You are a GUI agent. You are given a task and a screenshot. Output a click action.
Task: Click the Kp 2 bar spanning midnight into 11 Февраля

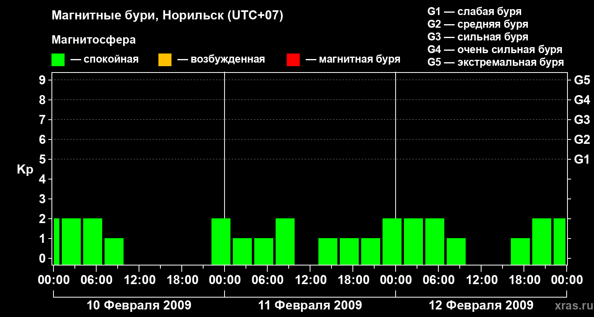[x=221, y=241]
